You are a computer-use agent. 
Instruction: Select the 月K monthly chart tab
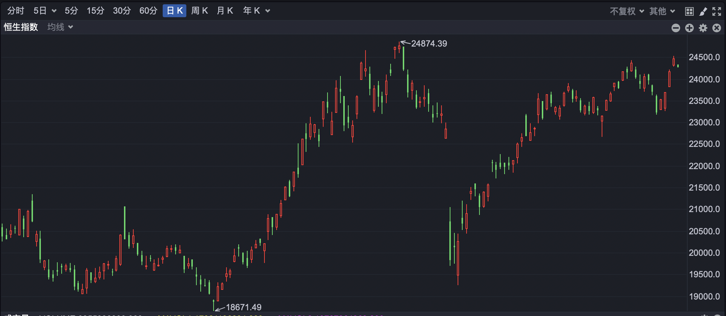[x=225, y=11]
